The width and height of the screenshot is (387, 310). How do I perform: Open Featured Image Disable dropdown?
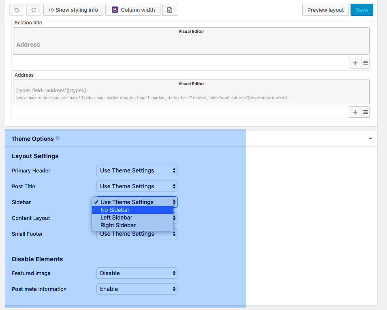(137, 273)
